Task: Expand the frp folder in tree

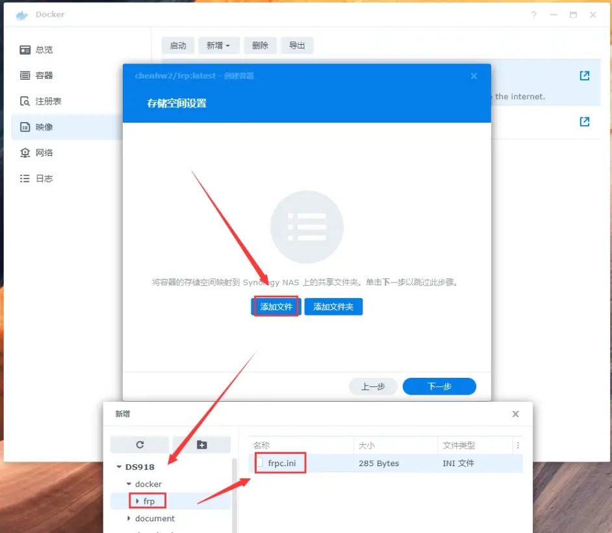Action: [138, 501]
